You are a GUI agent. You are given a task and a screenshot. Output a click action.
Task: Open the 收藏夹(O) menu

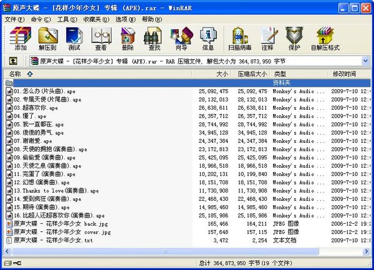point(96,19)
